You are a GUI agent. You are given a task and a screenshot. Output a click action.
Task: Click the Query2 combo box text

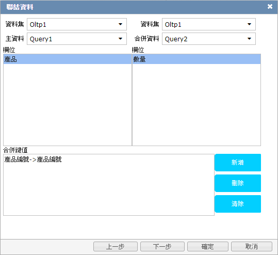pyautogui.click(x=176, y=39)
